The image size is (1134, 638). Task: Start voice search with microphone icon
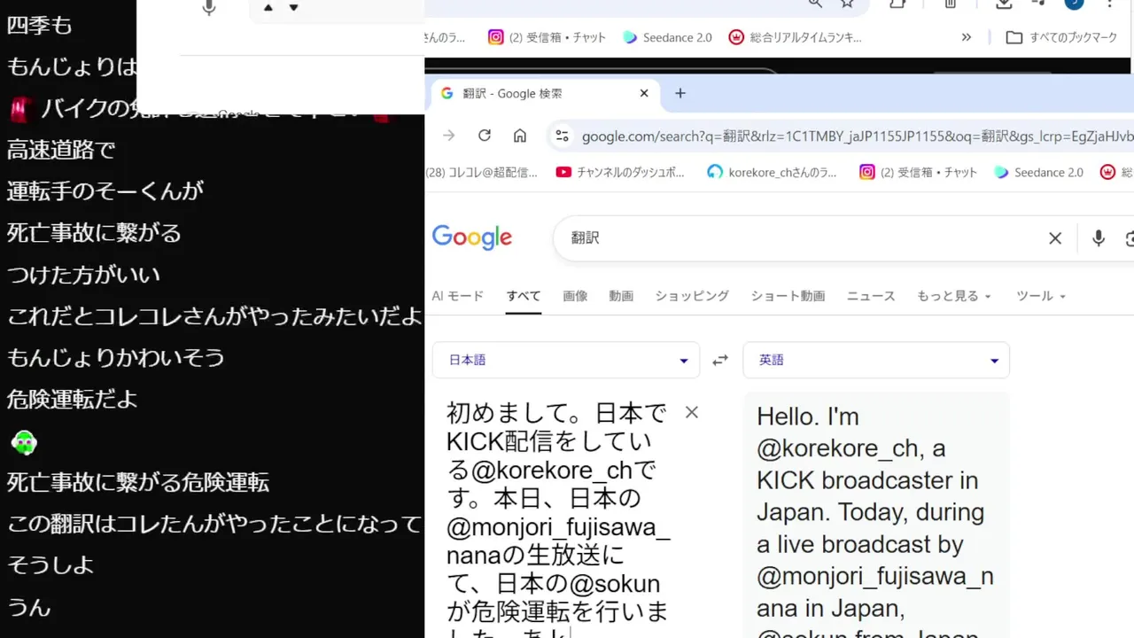pos(1099,237)
